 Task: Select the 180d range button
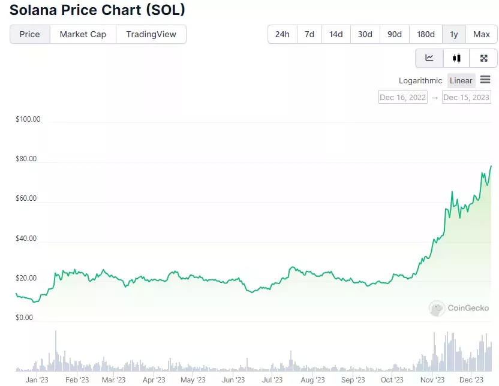[425, 34]
